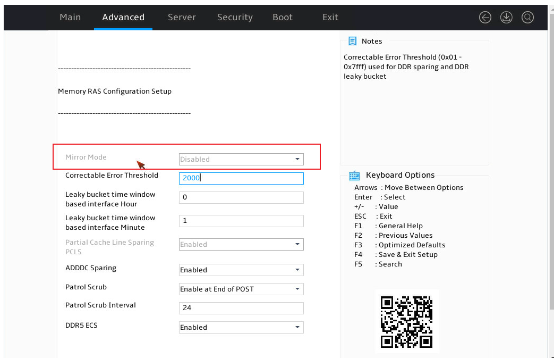Screen dimensions: 554x358
Task: Open the Mirror Mode dropdown
Action: pos(241,159)
